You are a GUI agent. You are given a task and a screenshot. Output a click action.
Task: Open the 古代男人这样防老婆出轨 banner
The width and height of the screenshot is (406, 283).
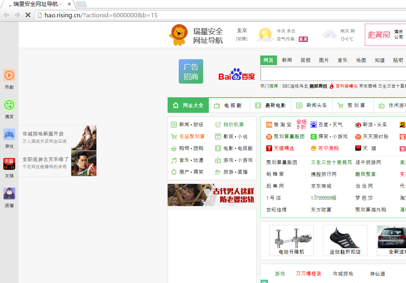click(x=212, y=195)
